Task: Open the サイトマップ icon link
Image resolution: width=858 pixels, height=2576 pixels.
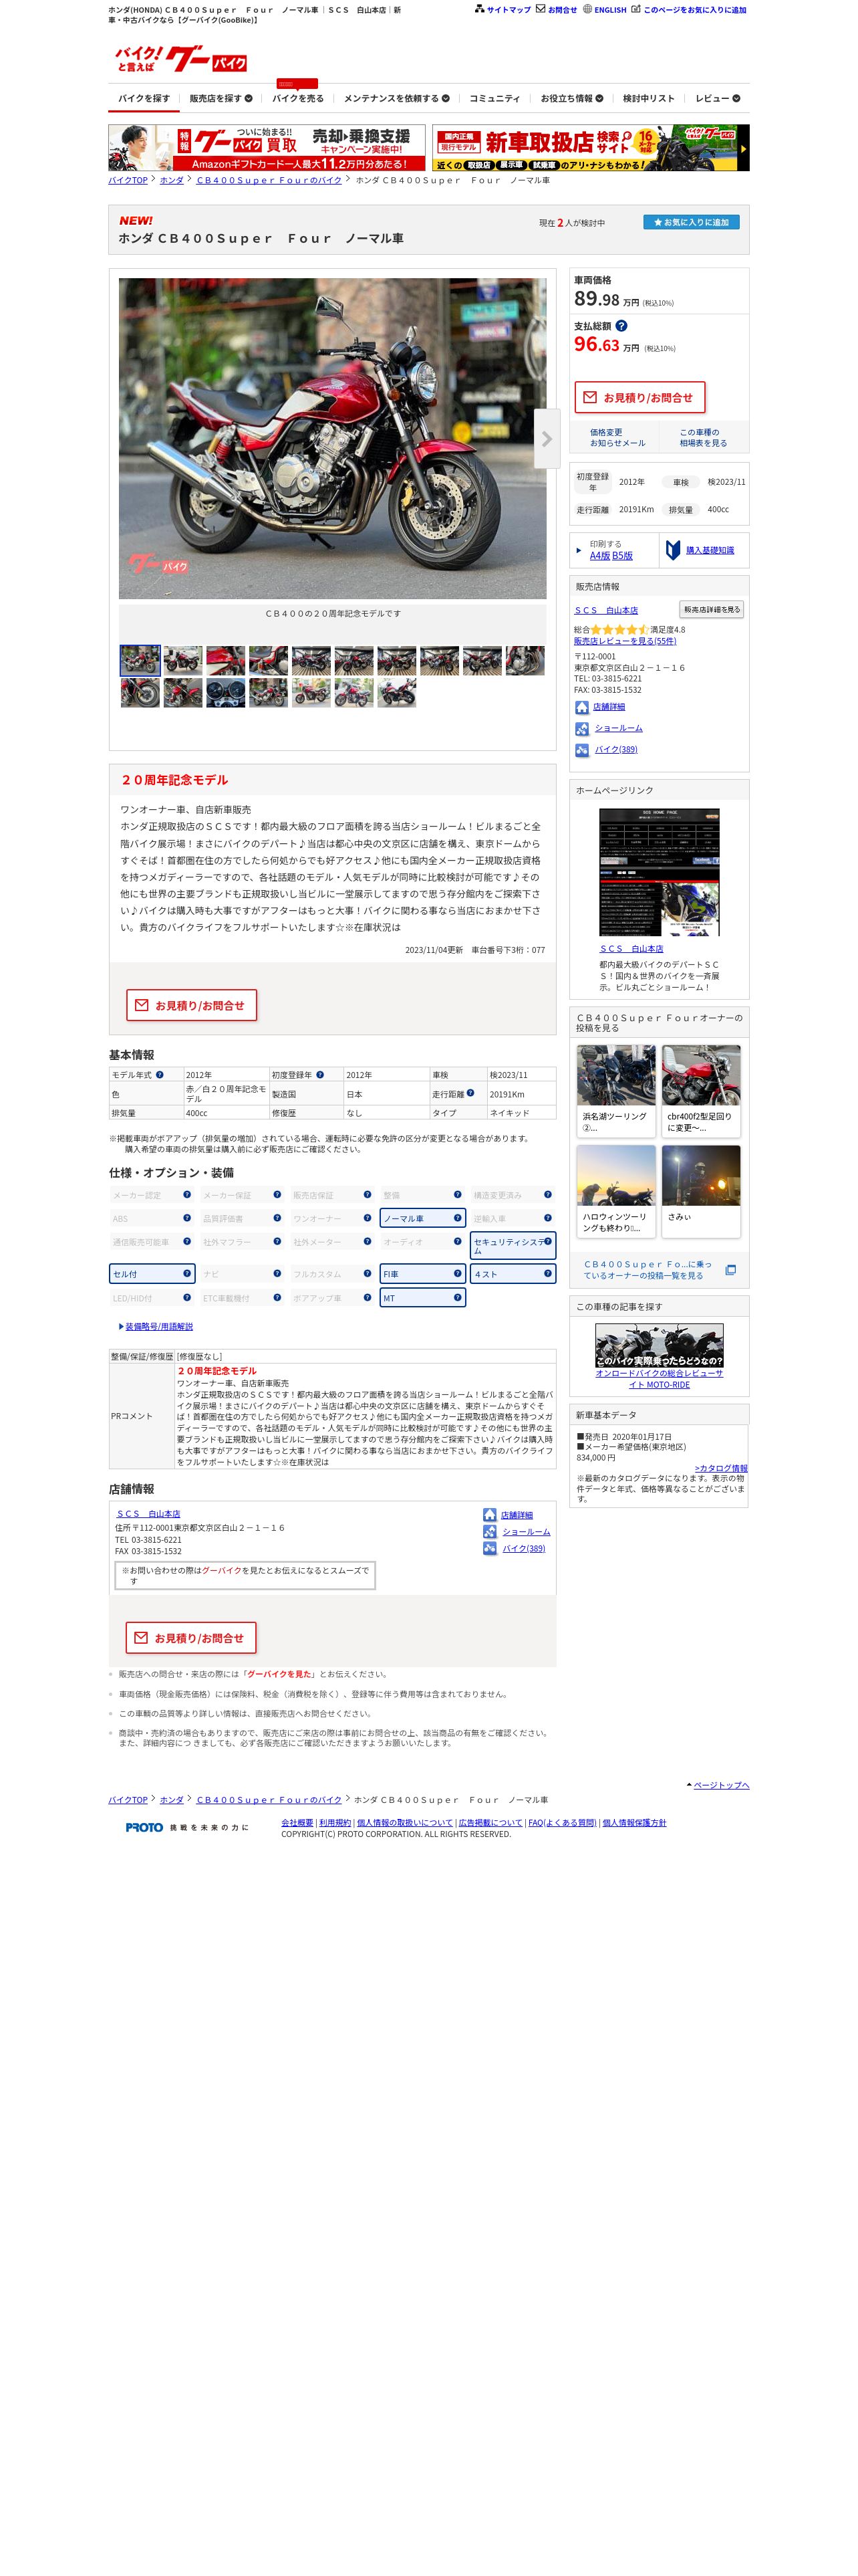Action: [479, 9]
